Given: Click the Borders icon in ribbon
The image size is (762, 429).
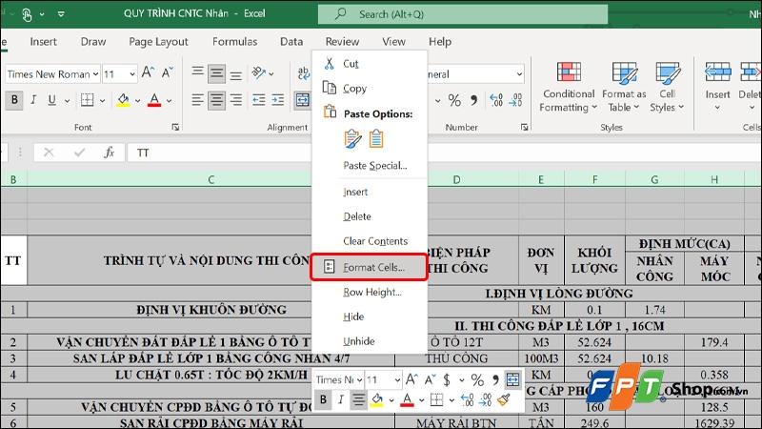Looking at the screenshot, I should coord(88,100).
